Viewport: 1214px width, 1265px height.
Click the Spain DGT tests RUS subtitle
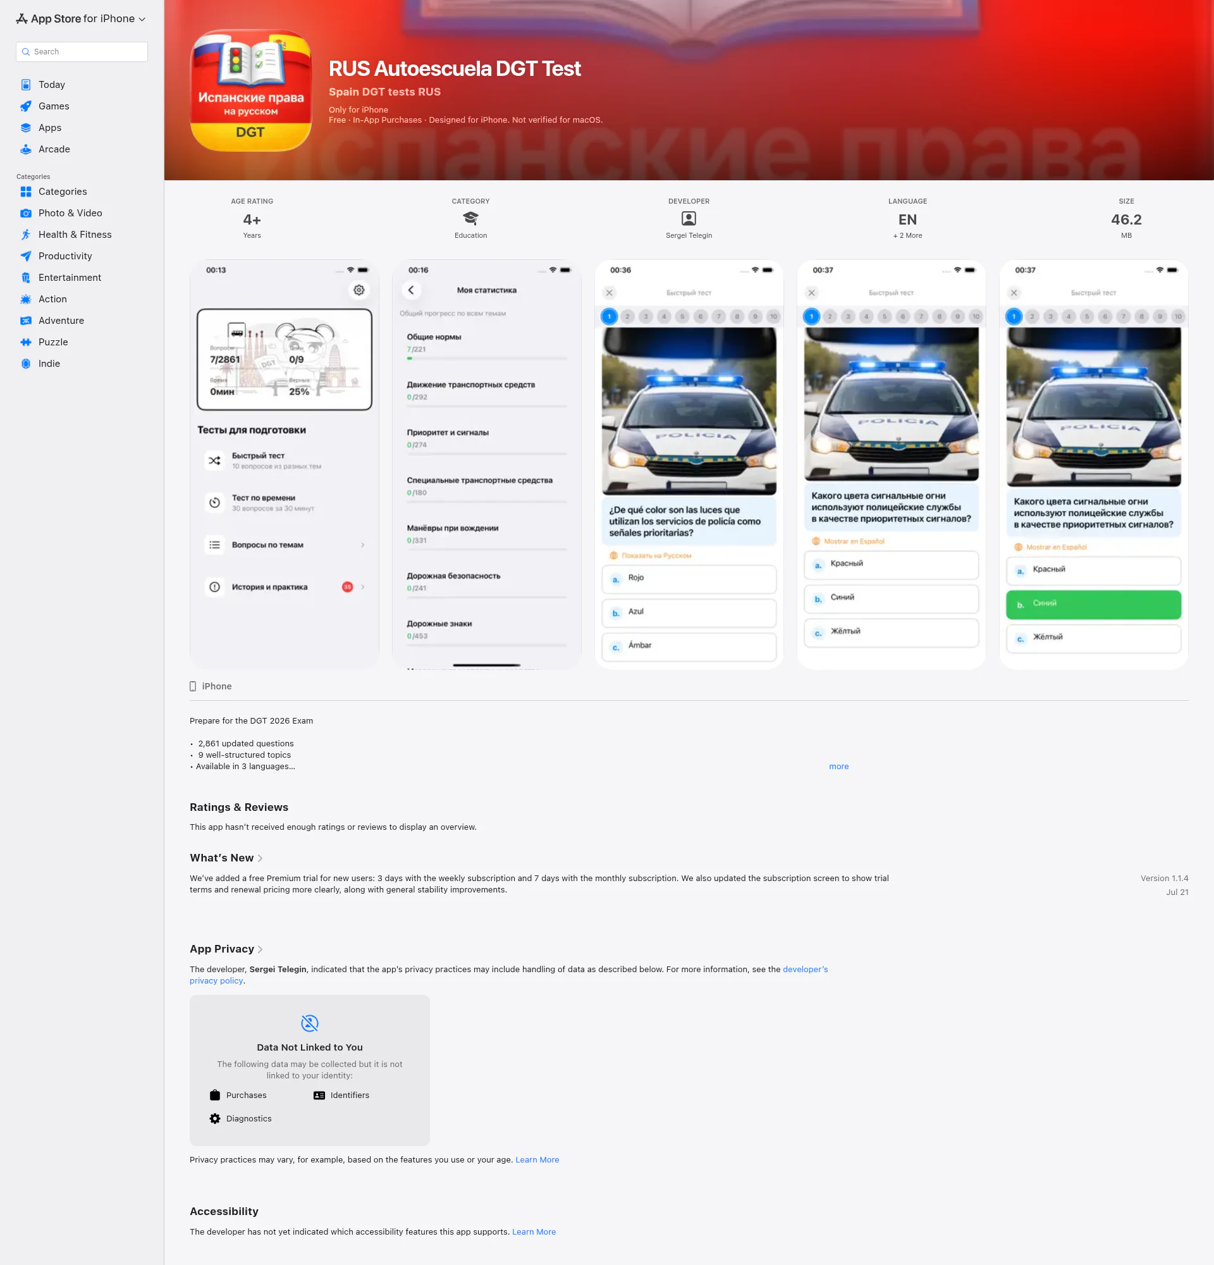384,92
